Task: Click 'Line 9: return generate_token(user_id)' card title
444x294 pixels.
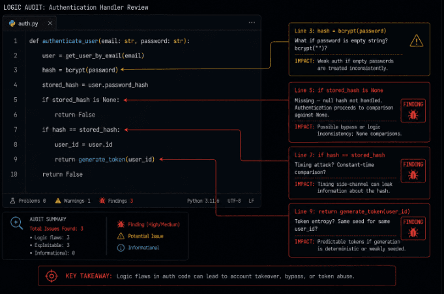Action: coord(352,212)
